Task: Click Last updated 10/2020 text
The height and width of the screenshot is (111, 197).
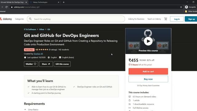Action: (x=36, y=57)
